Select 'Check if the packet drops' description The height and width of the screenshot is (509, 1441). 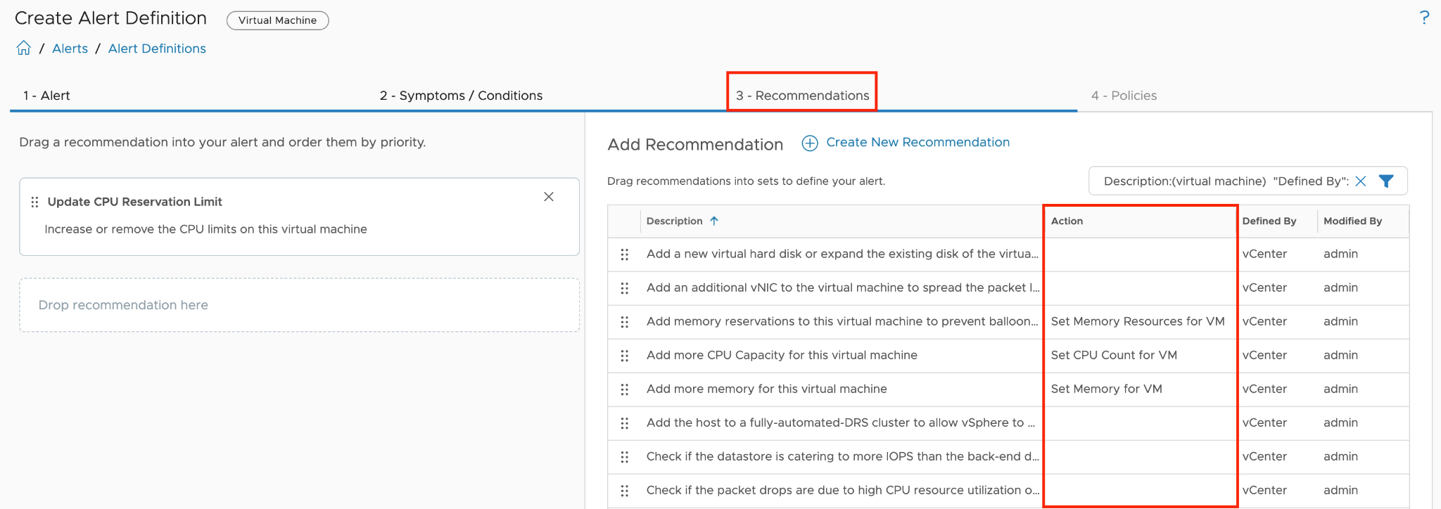(842, 490)
